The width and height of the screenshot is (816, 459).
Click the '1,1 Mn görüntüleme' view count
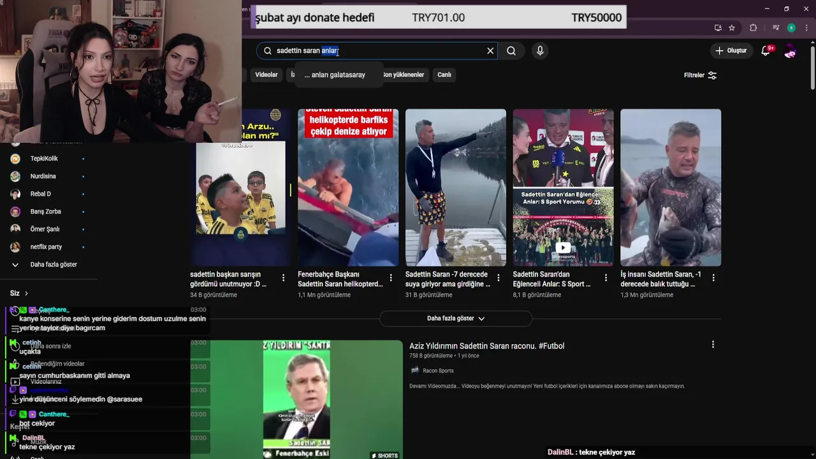[x=324, y=295]
